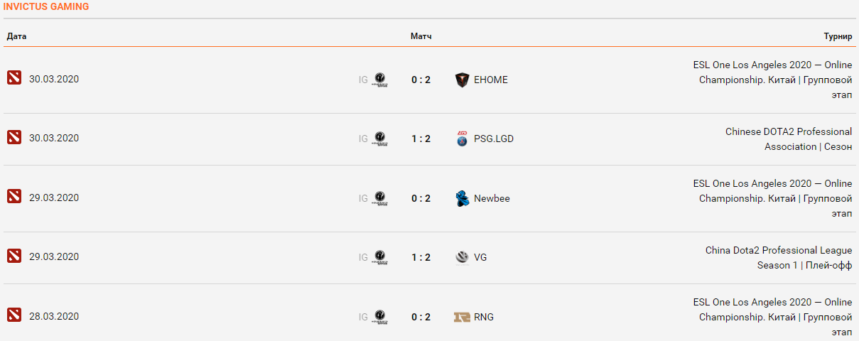Image resolution: width=859 pixels, height=341 pixels.
Task: Click the IG logo in the EHOME row
Action: point(380,80)
